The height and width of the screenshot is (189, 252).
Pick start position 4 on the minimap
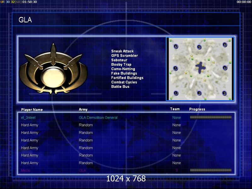[225, 68]
